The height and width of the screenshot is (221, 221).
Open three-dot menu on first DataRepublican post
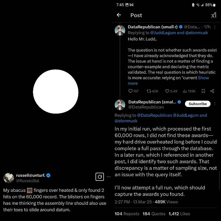215,27
